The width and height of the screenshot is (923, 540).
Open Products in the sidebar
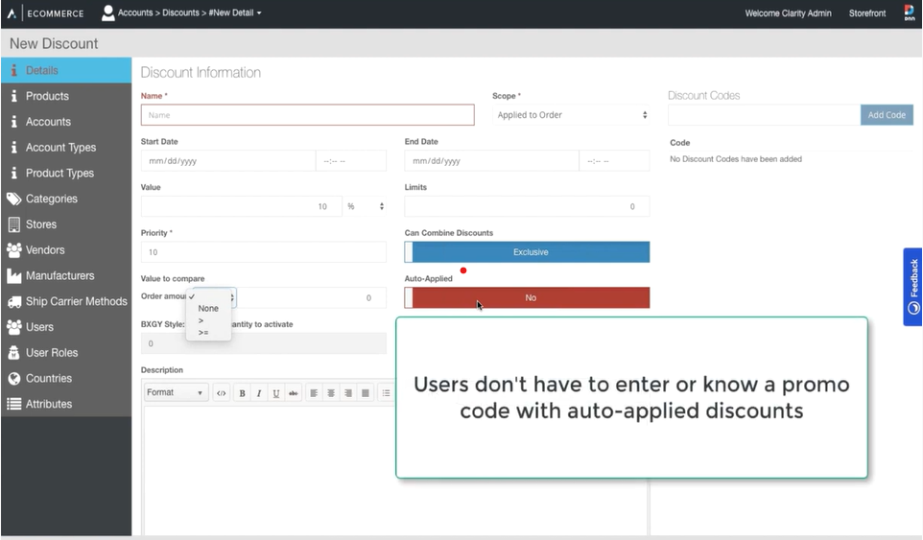click(x=66, y=96)
